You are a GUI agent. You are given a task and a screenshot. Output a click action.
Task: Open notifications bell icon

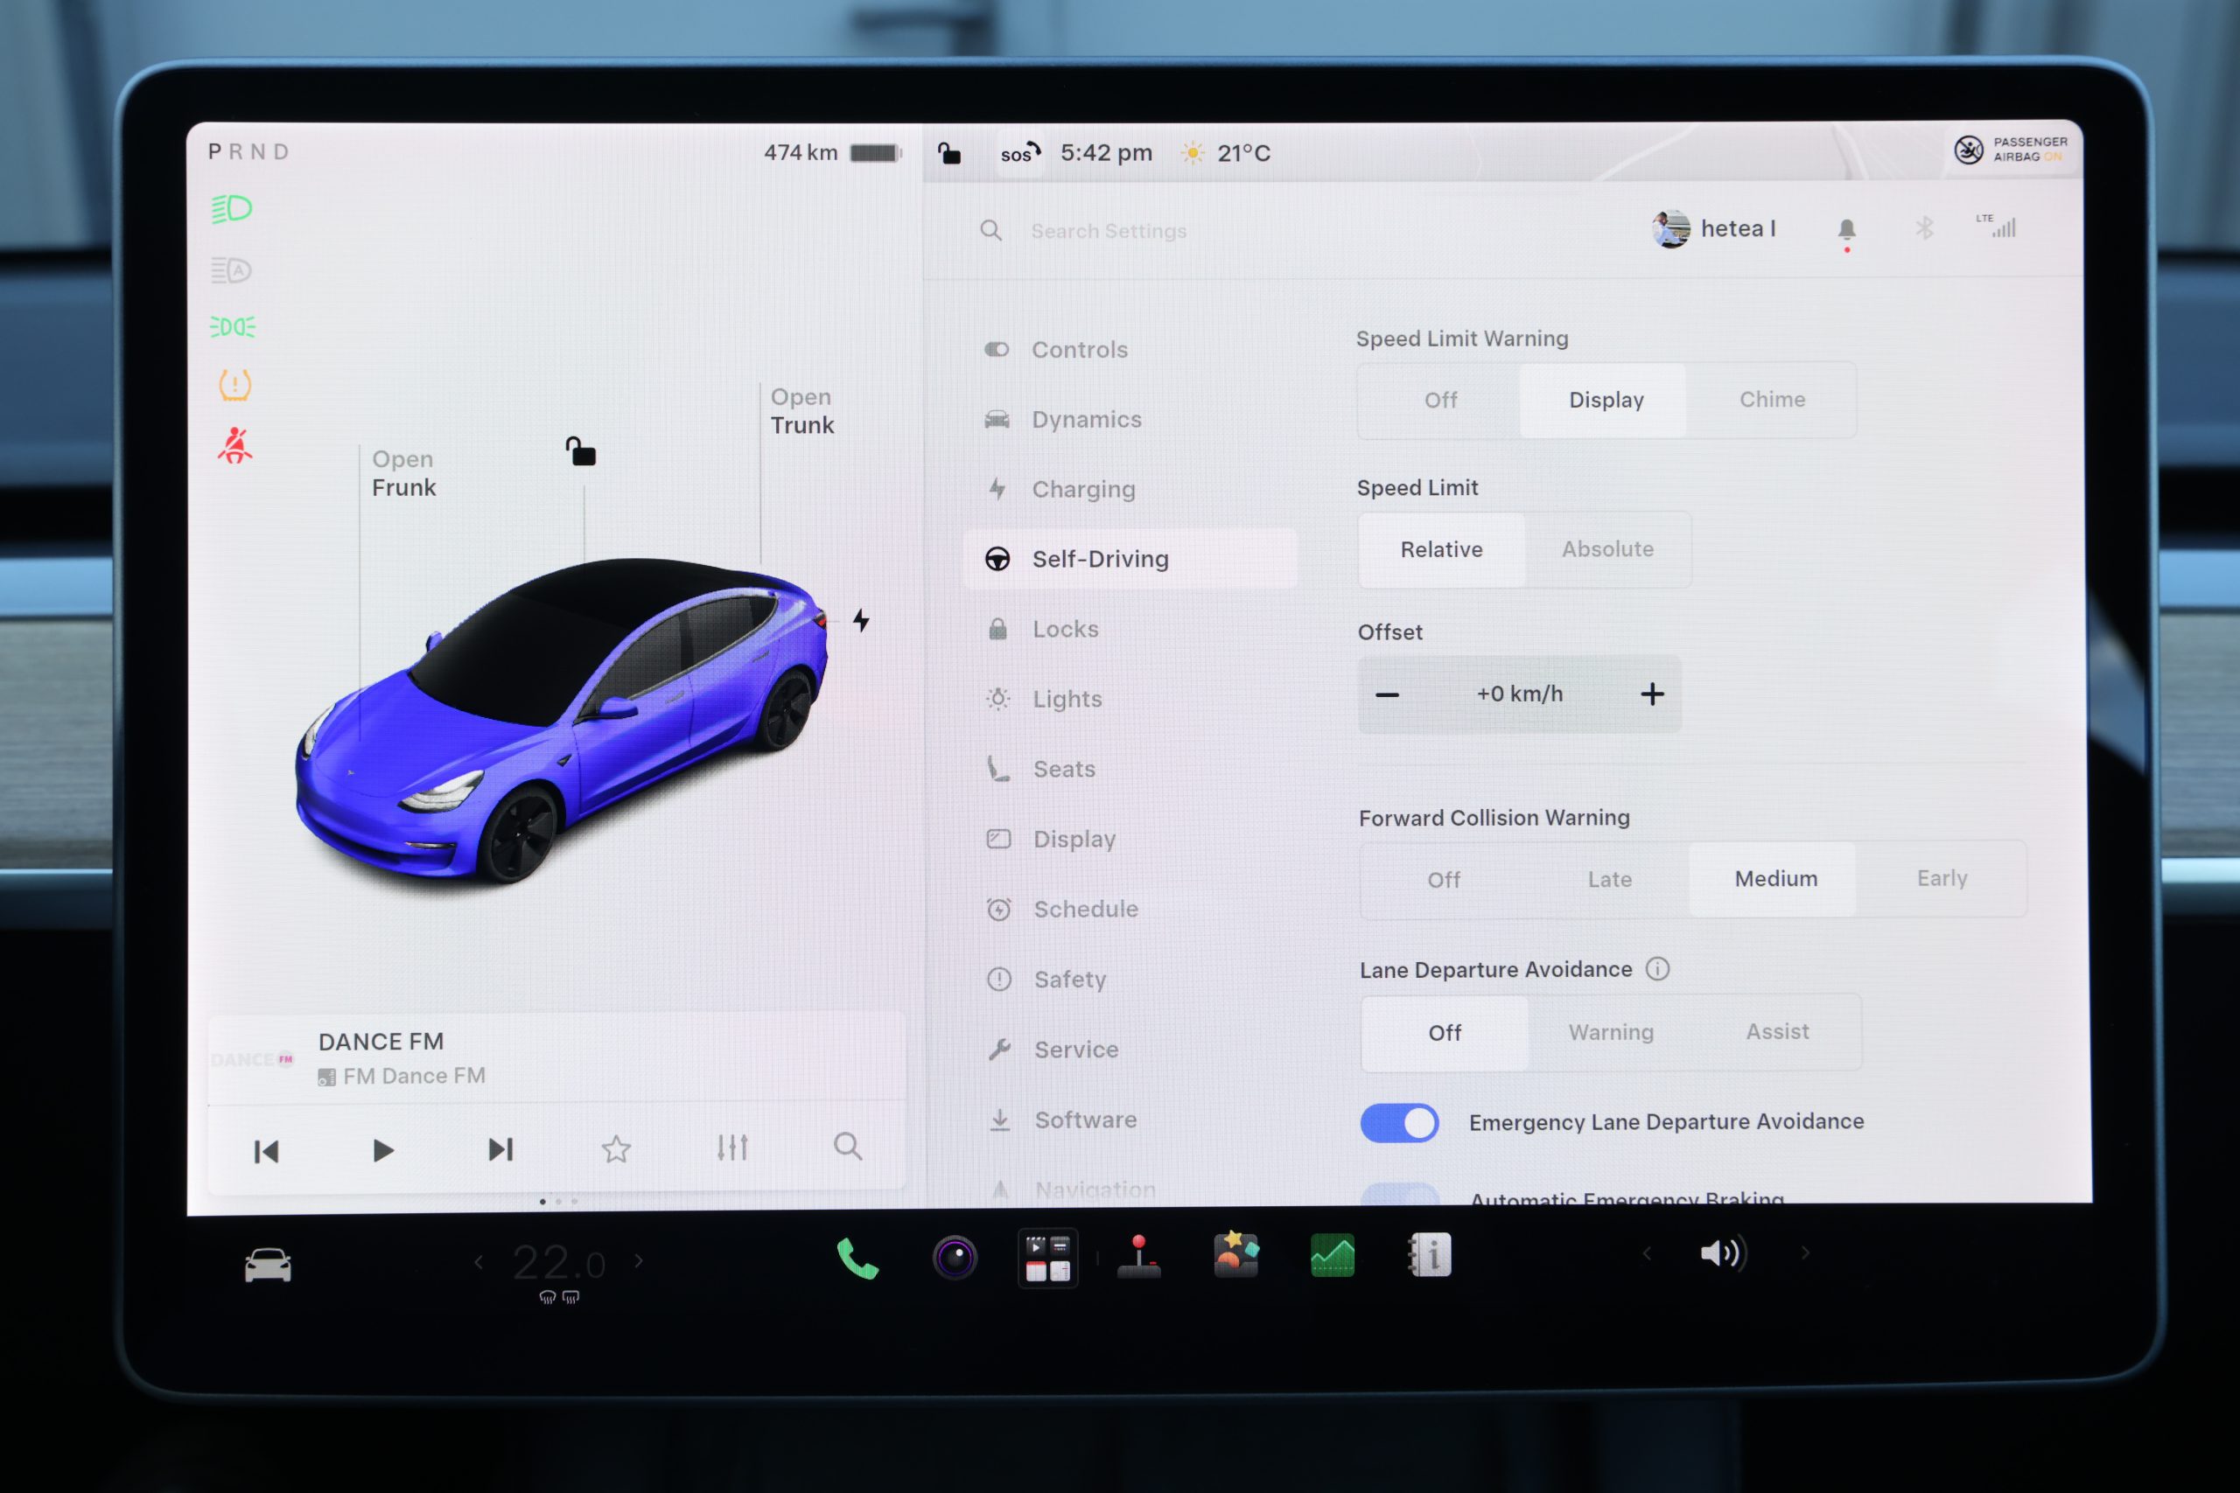pos(1846,229)
